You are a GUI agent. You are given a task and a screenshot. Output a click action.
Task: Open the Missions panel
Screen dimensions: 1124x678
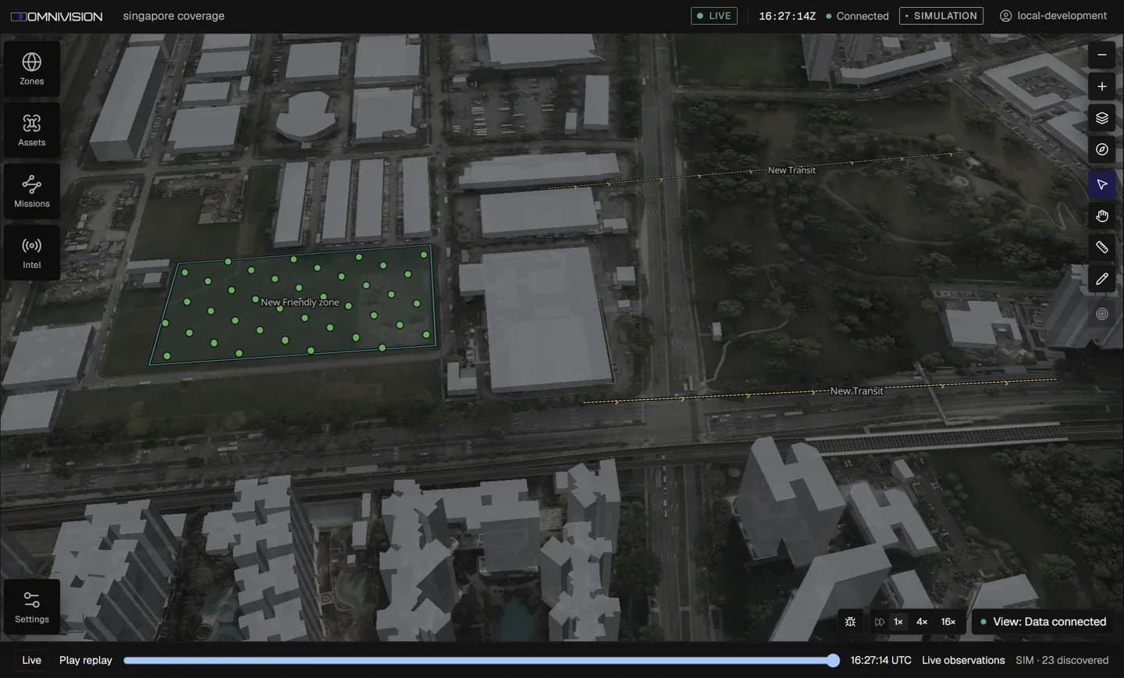[32, 191]
